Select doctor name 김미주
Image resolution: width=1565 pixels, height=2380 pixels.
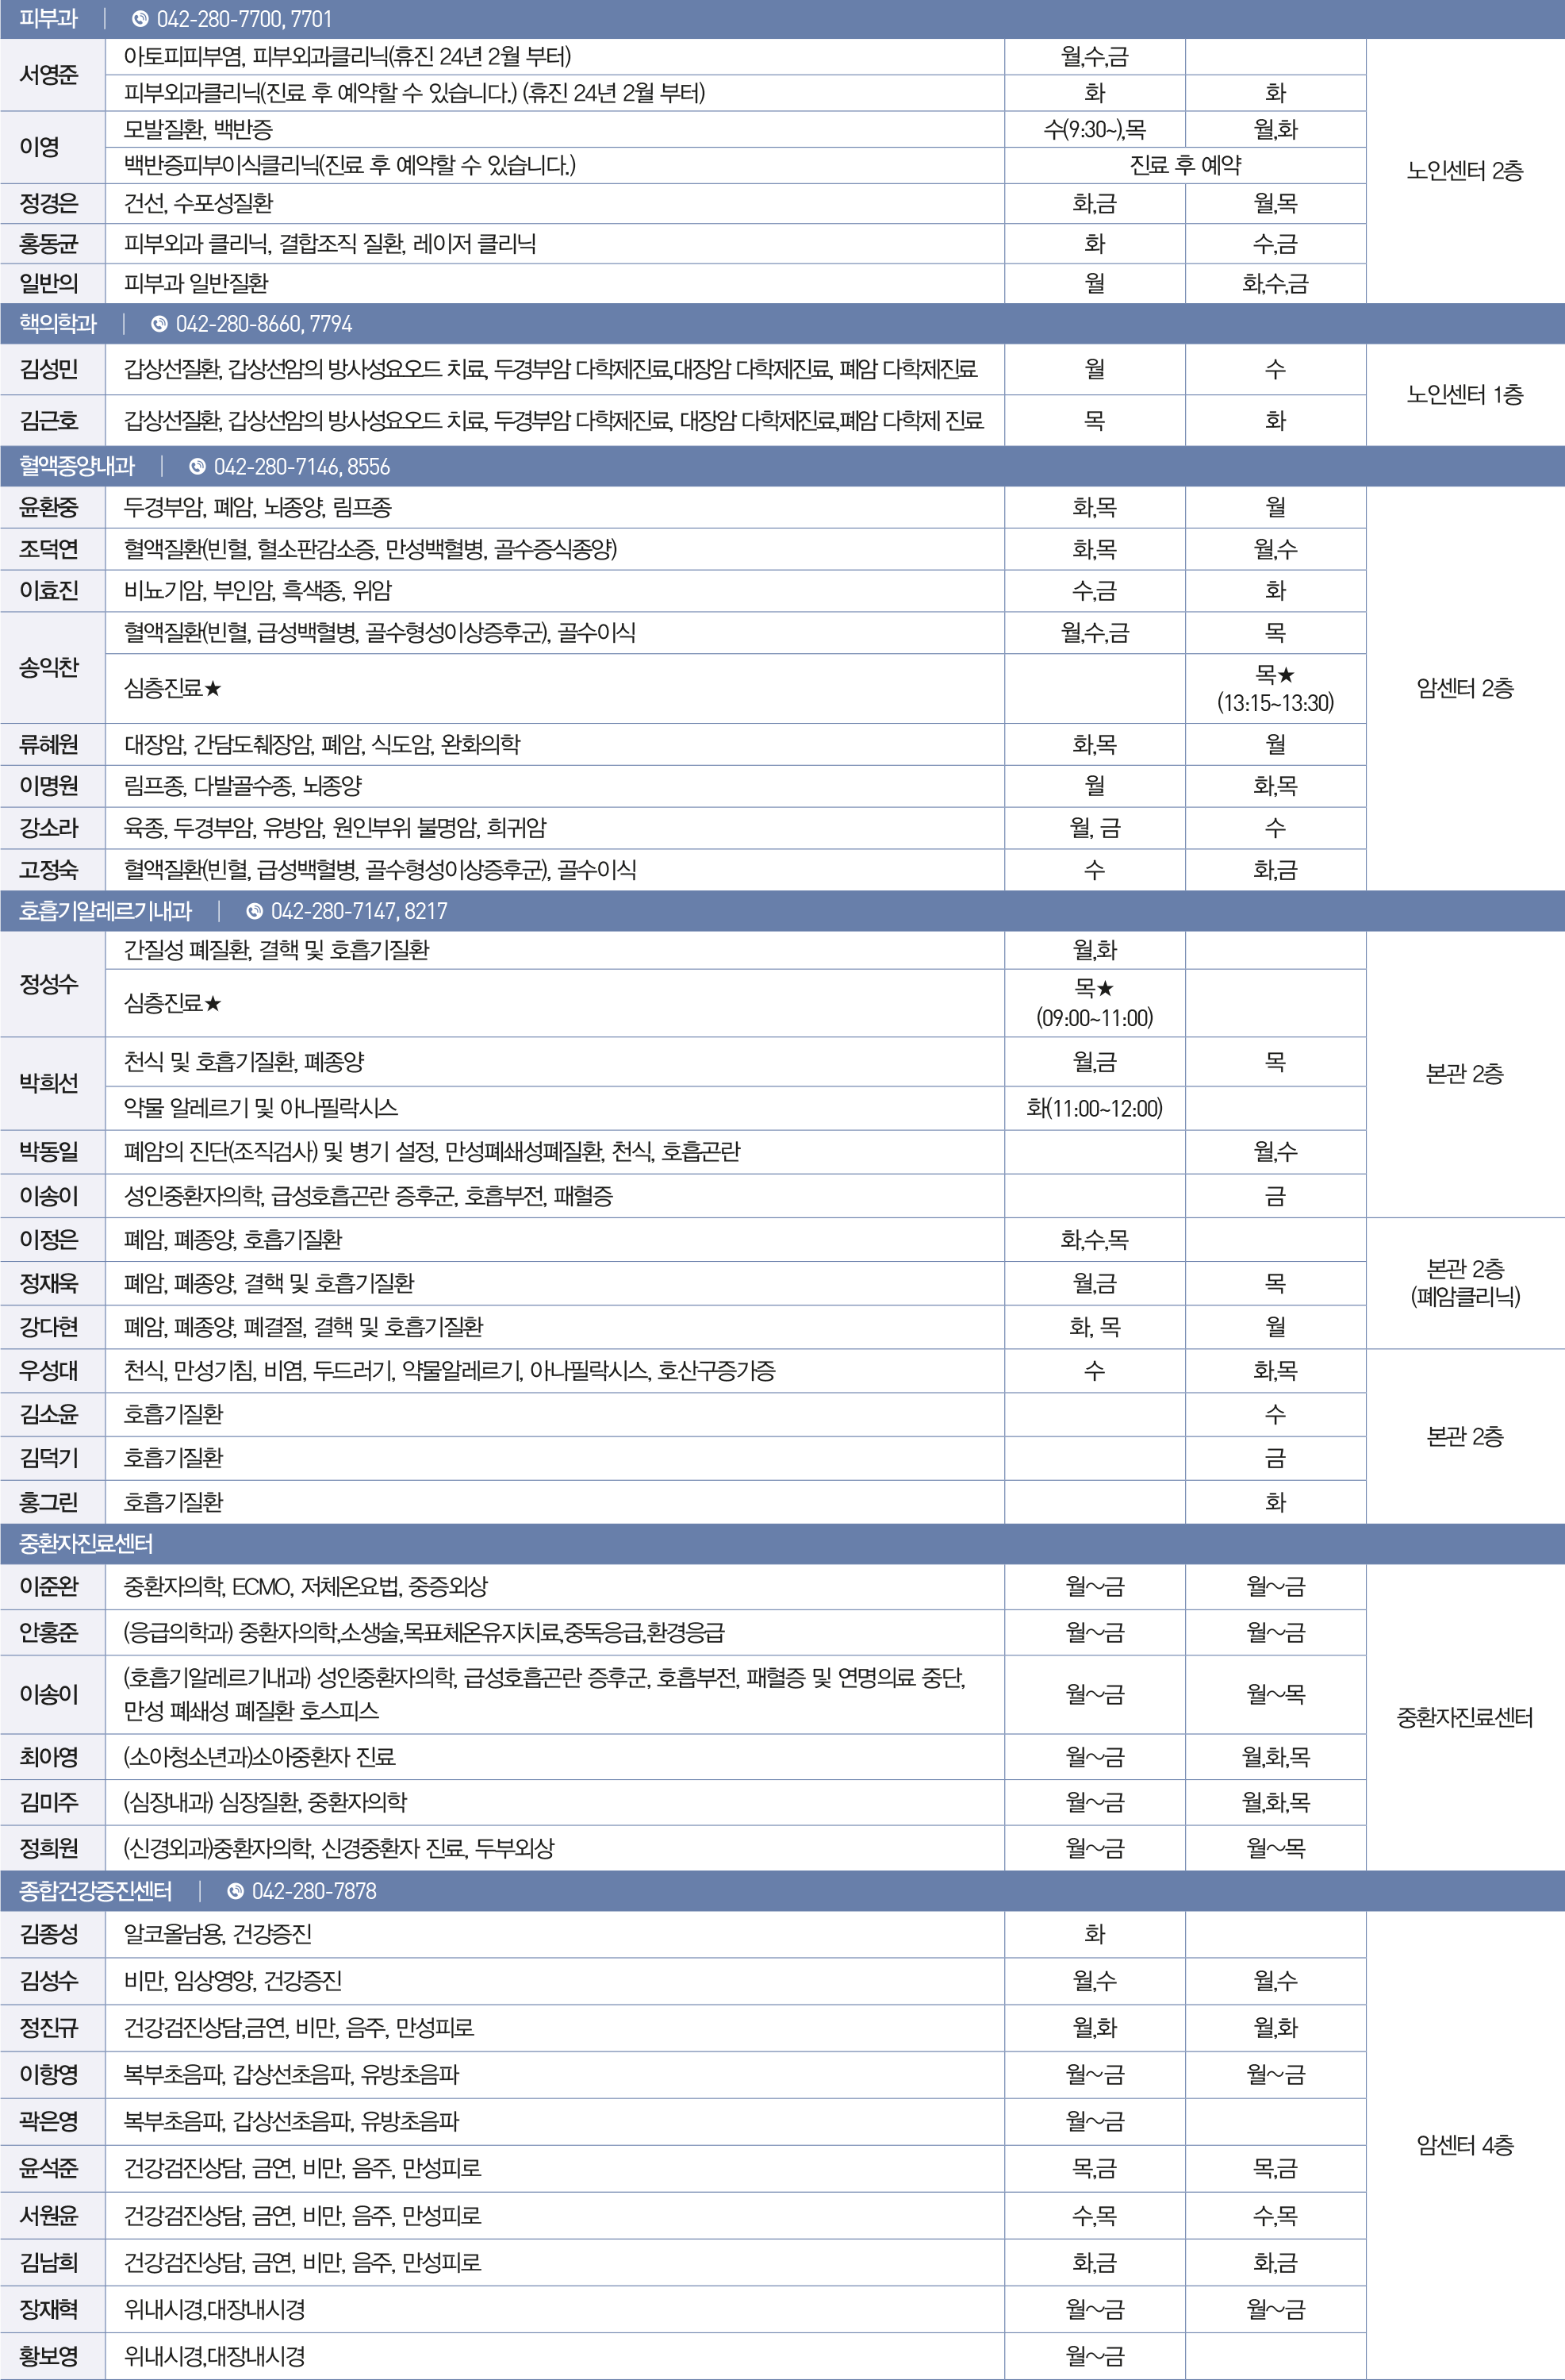pyautogui.click(x=49, y=1802)
